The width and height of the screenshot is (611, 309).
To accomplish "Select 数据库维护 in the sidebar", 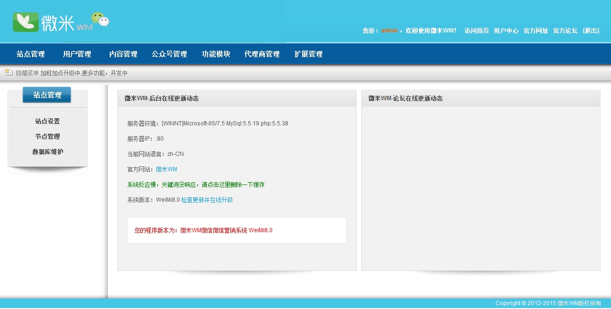I will pyautogui.click(x=47, y=152).
